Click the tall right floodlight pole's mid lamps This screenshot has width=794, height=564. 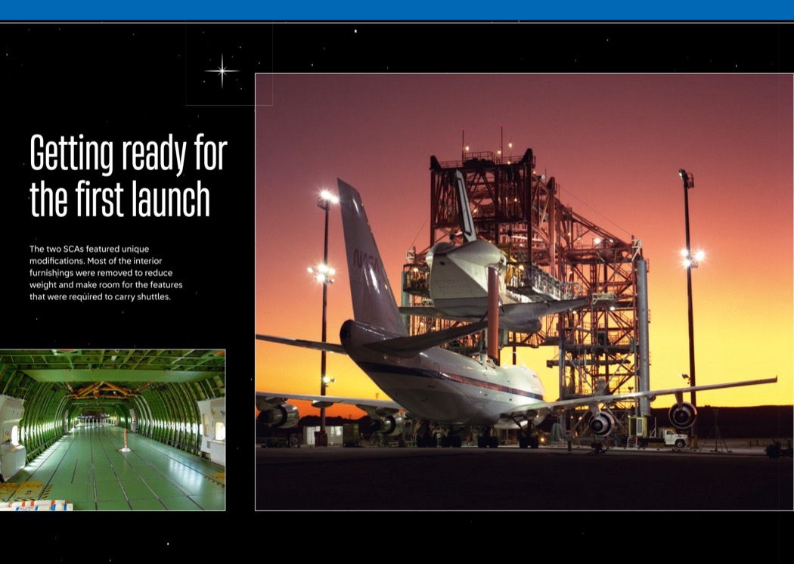click(690, 256)
